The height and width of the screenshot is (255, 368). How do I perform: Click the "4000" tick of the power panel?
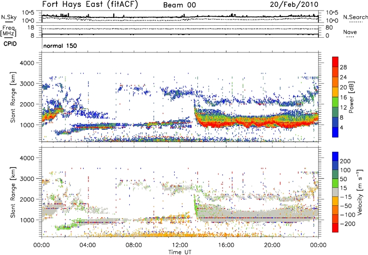coord(27,63)
